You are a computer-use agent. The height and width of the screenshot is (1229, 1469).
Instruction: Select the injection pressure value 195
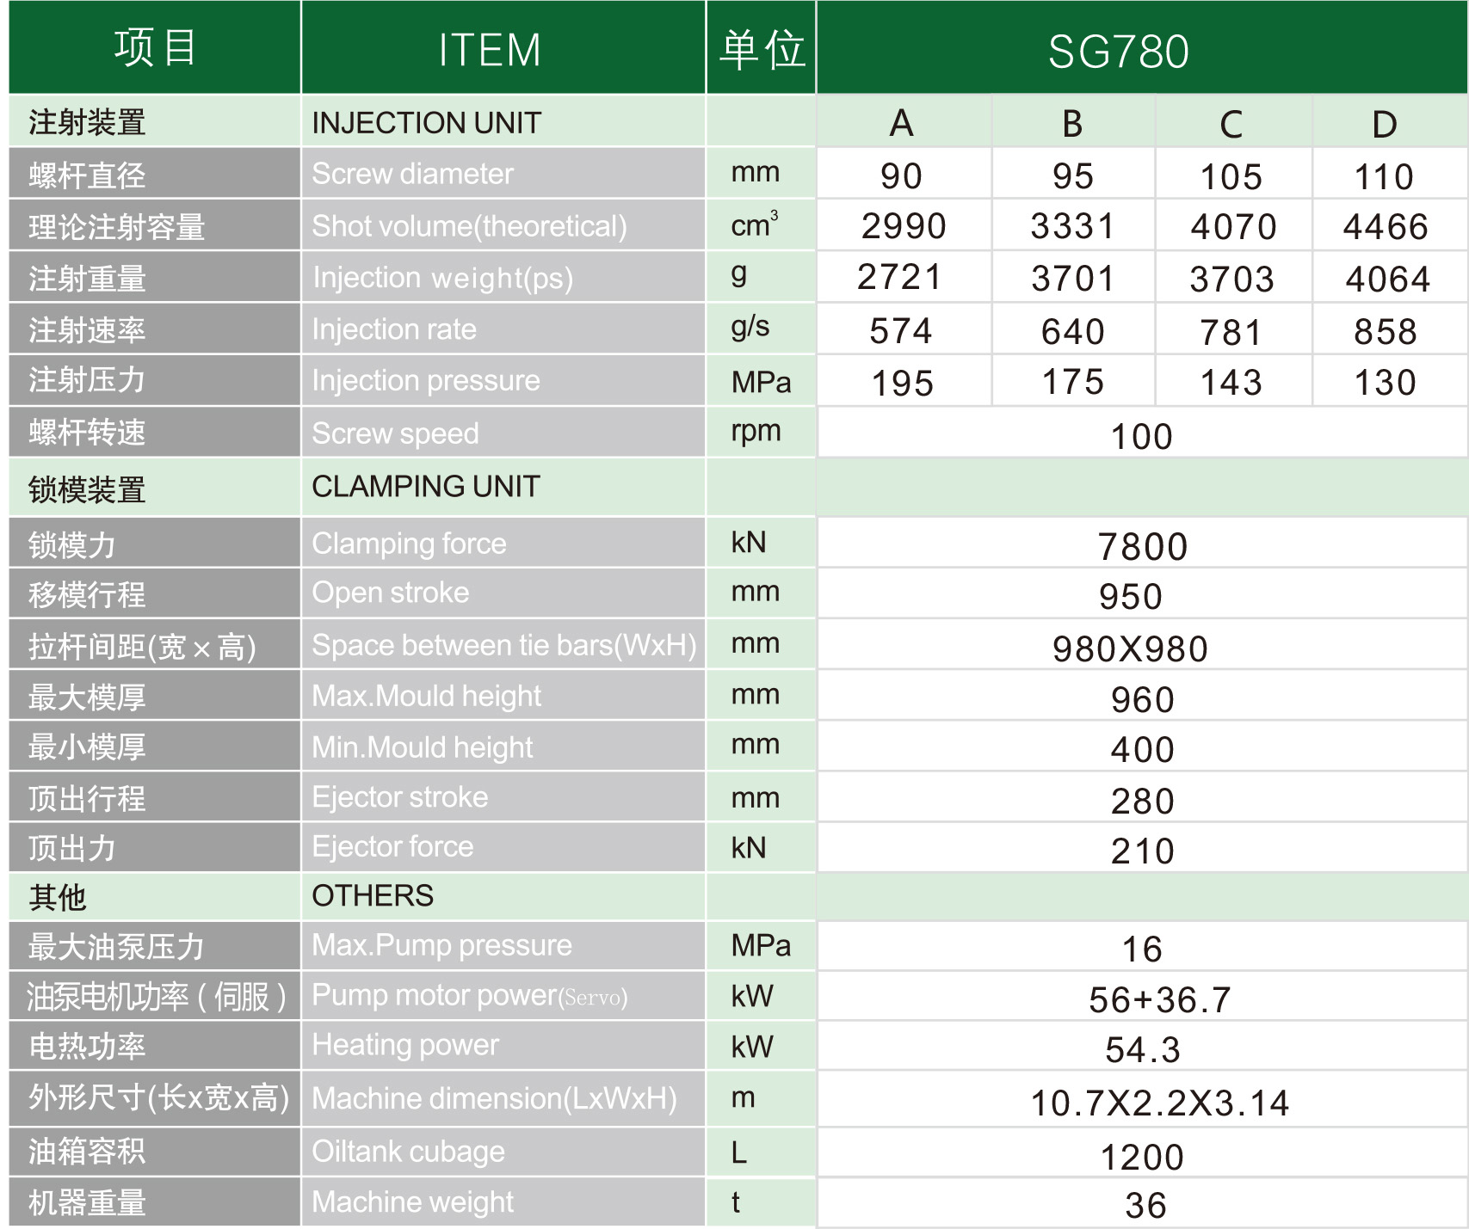900,381
